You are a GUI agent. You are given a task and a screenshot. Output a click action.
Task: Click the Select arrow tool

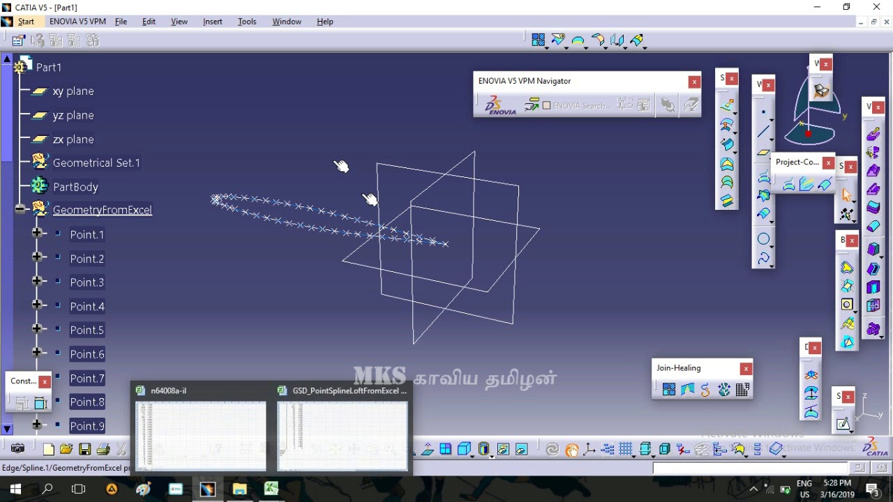coord(846,195)
